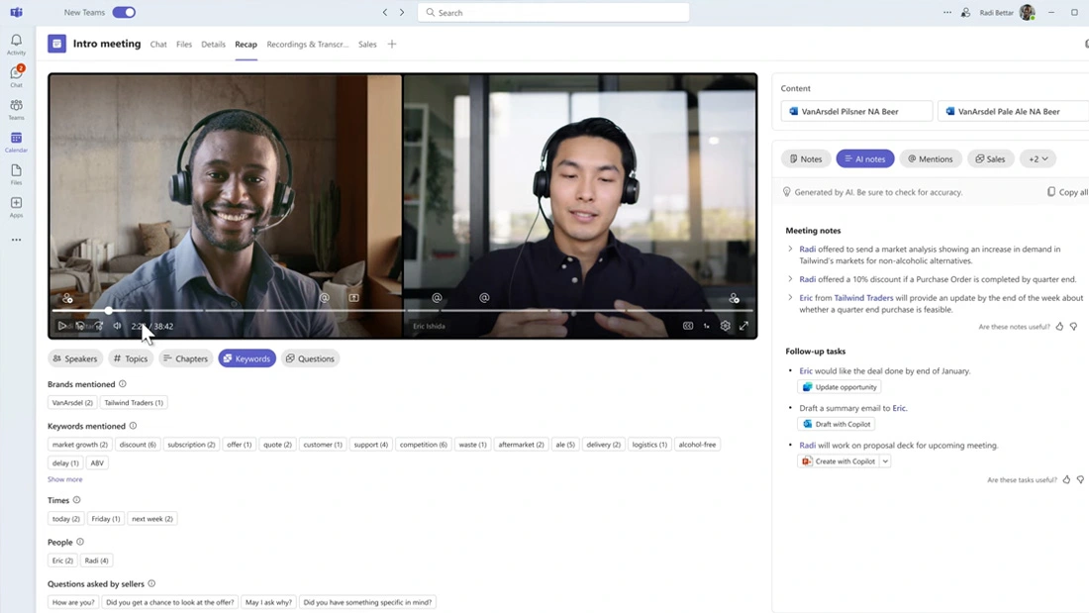Open the meeting Files tab

coord(184,44)
